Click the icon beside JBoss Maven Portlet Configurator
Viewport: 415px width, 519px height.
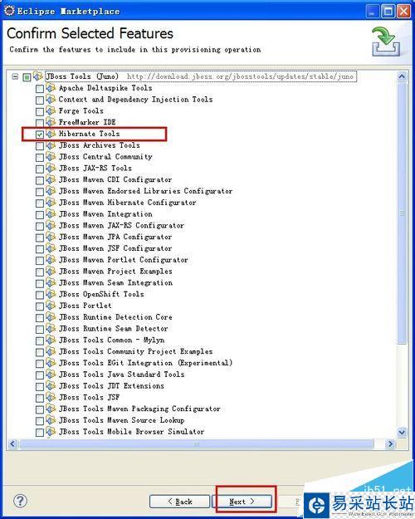click(51, 259)
